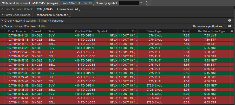Select the trade executed at 10/7/19 09:46:18
The height and width of the screenshot is (105, 235).
117,40
